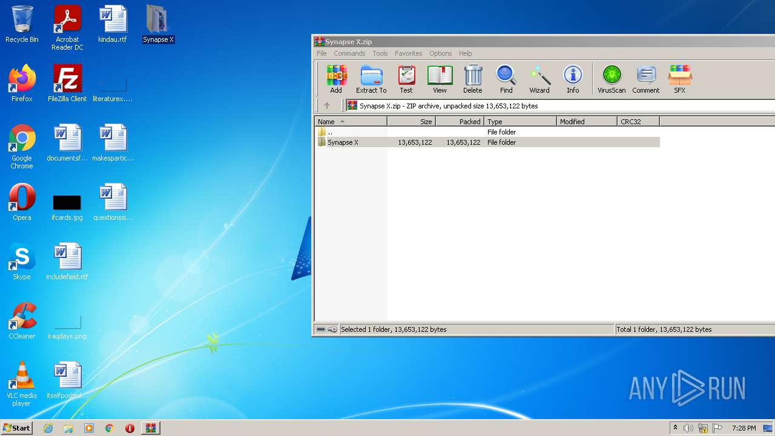Click the volume speaker tray icon
This screenshot has height=436, width=775.
pyautogui.click(x=688, y=428)
